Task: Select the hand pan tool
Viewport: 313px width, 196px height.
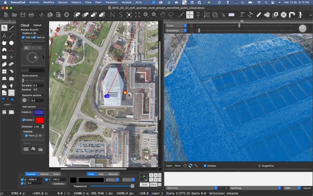Action: tap(163, 15)
